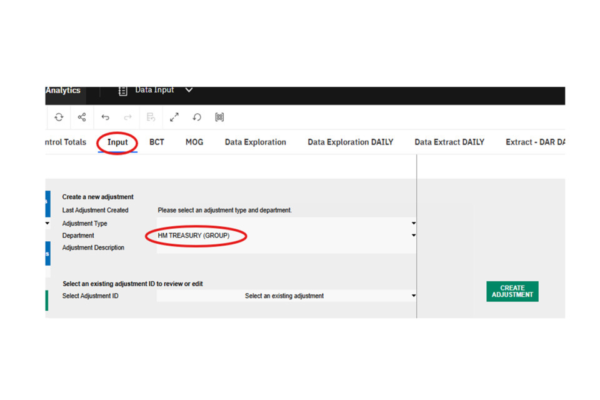600x400 pixels.
Task: Expand view with the full-screen arrows icon
Action: pos(174,117)
